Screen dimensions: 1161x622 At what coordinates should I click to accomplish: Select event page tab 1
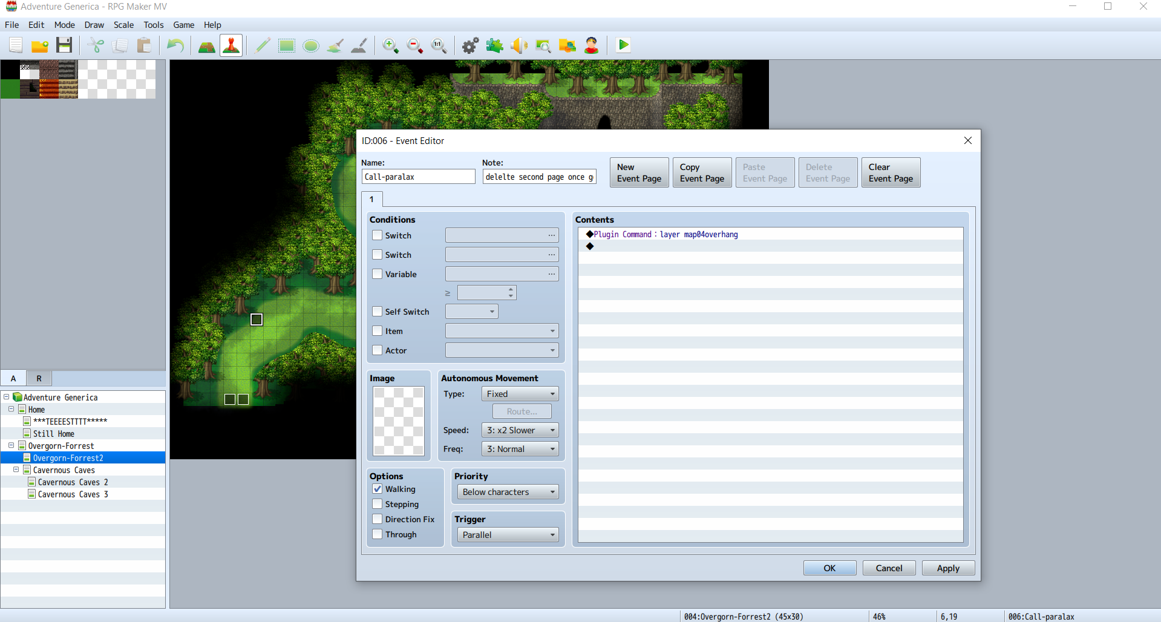pyautogui.click(x=372, y=199)
